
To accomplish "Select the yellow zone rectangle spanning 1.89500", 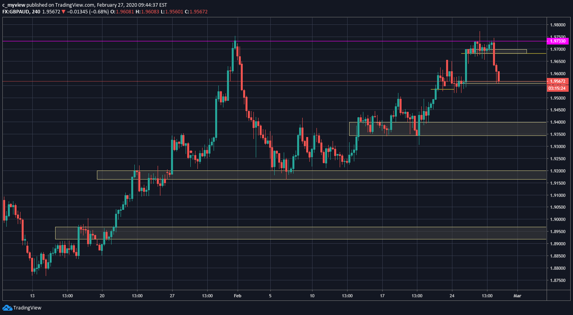I will [301, 233].
